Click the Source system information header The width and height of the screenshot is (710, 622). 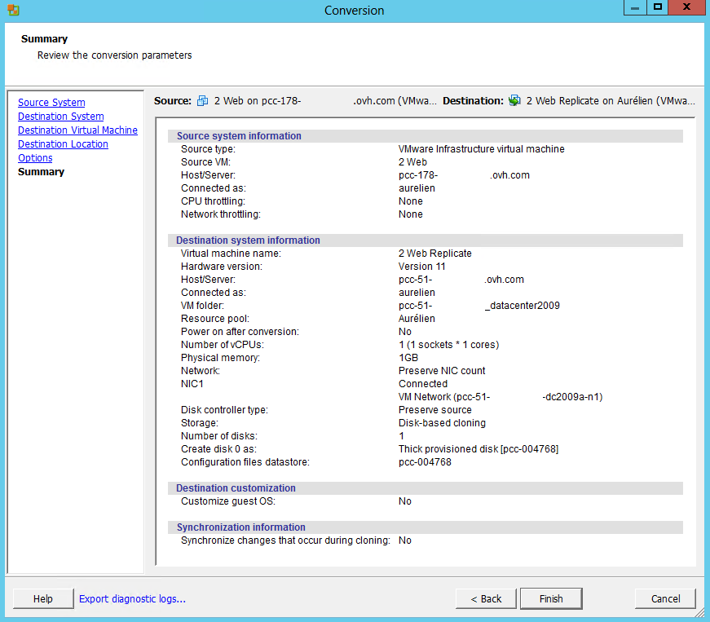(239, 136)
